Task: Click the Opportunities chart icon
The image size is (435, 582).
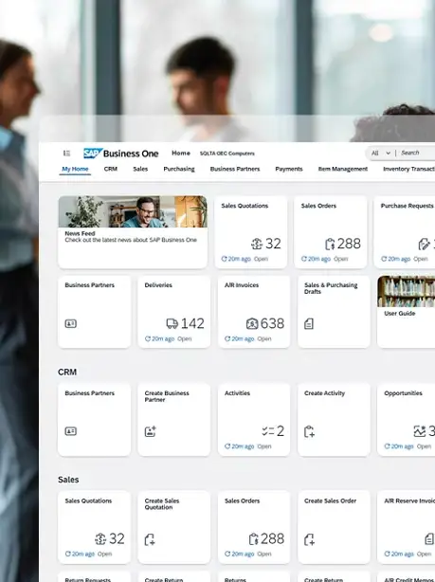Action: tap(420, 431)
